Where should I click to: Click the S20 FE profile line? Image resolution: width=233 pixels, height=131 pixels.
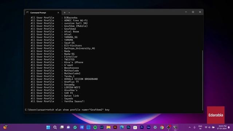(52, 93)
